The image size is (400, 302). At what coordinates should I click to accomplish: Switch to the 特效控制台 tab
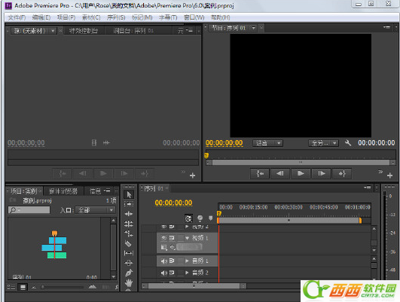84,31
